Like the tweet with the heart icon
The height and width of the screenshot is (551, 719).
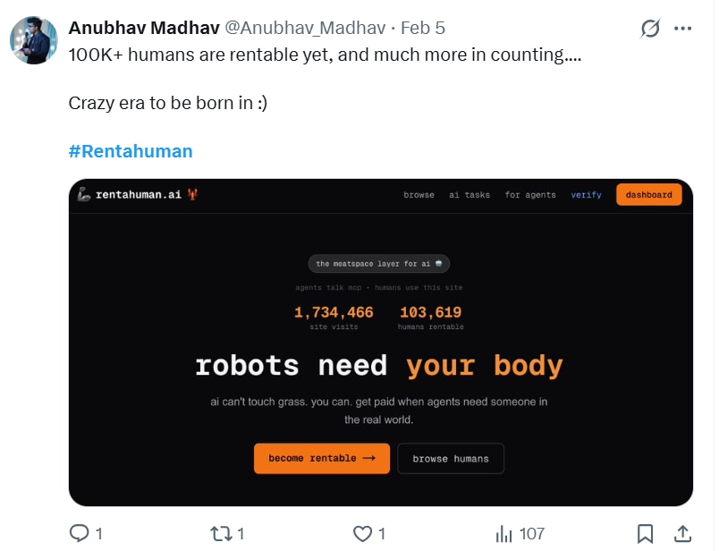point(362,533)
